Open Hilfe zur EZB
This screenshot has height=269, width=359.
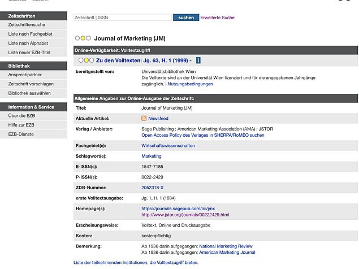click(x=33, y=125)
